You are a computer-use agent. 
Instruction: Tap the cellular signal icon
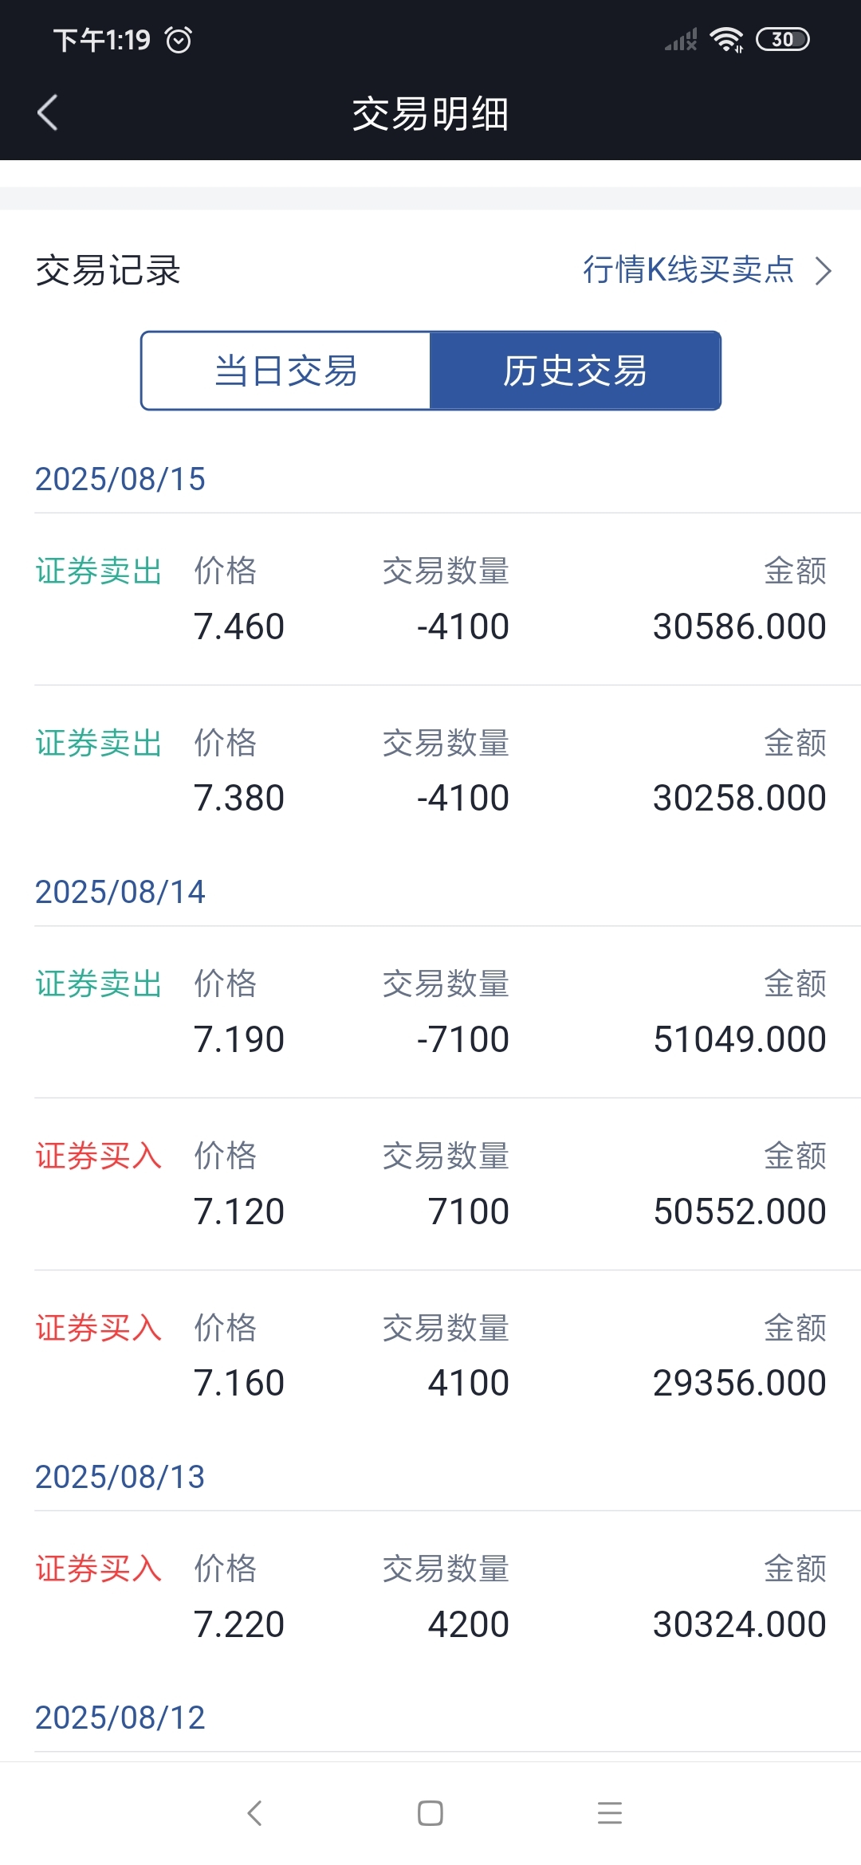point(682,40)
